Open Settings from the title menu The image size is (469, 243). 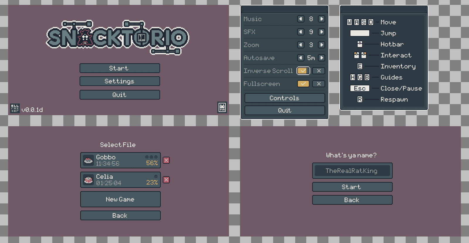pyautogui.click(x=120, y=81)
